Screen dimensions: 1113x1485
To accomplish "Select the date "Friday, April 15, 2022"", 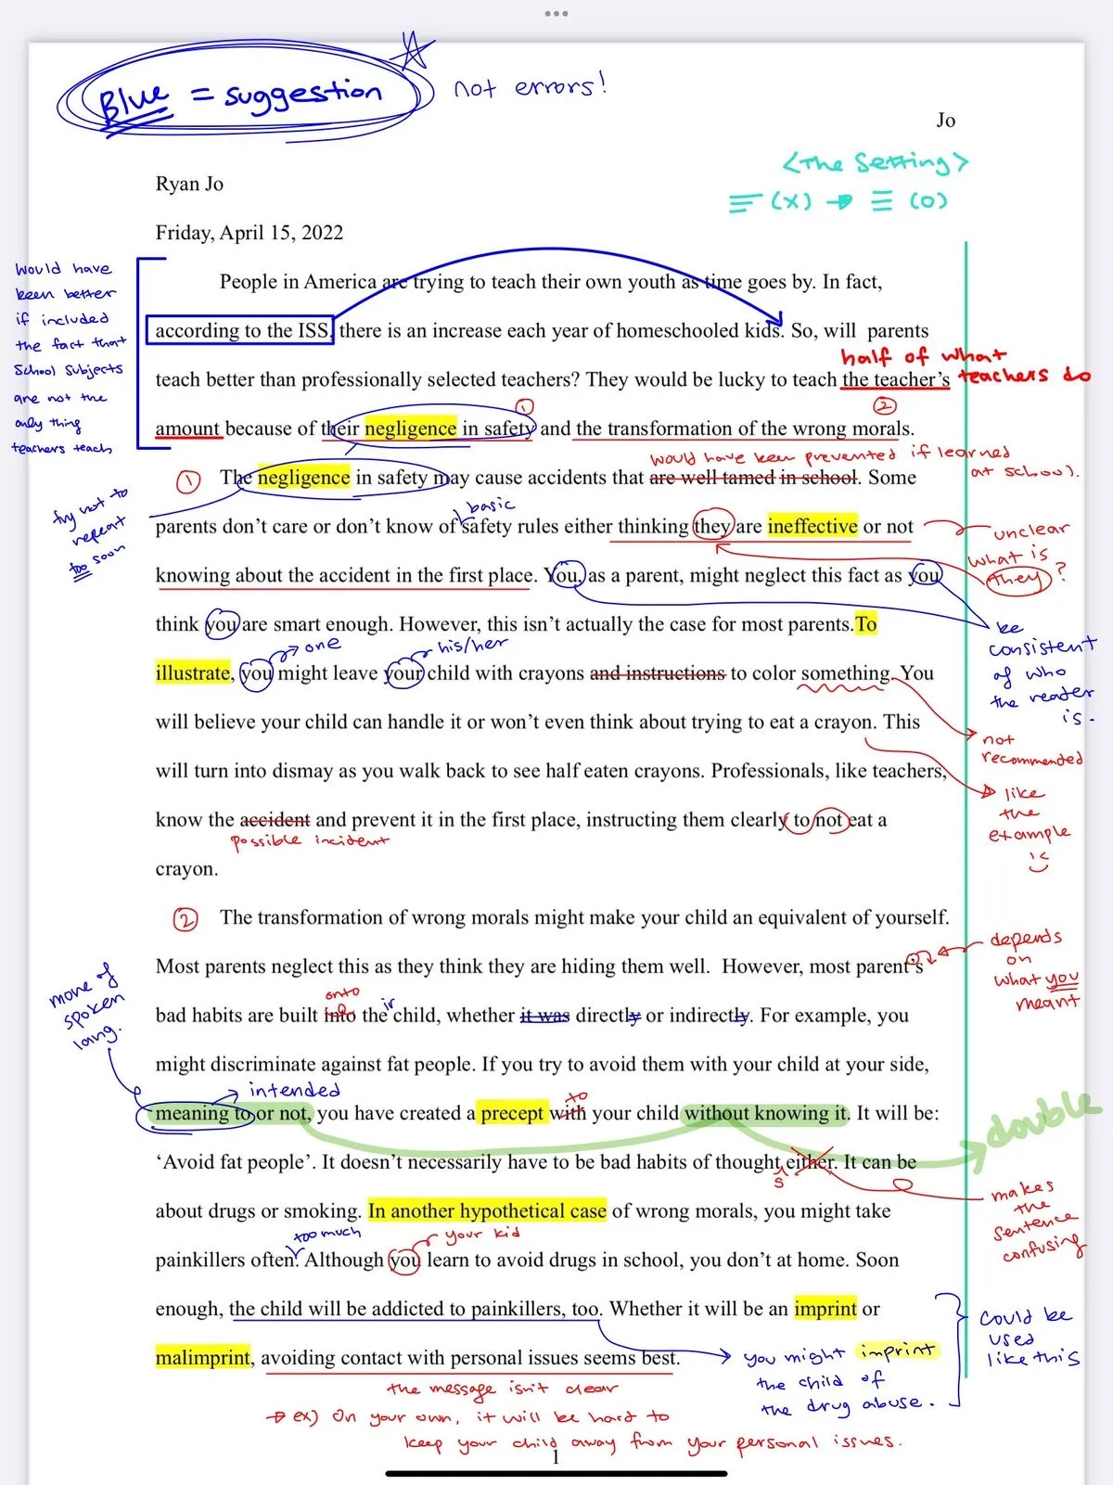I will tap(249, 233).
